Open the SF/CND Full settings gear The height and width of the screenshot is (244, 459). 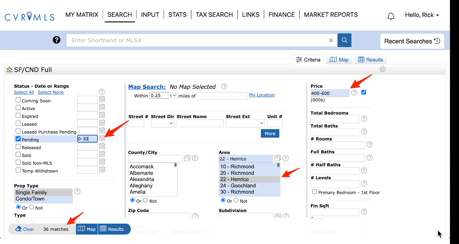(x=383, y=69)
